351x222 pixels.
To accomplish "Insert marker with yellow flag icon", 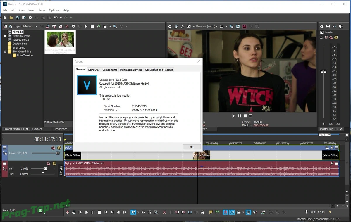I will coord(211,212).
